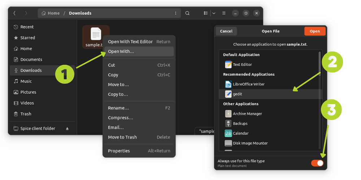The width and height of the screenshot is (361, 180).
Task: Open the hamburger main menu
Action: pyautogui.click(x=223, y=13)
